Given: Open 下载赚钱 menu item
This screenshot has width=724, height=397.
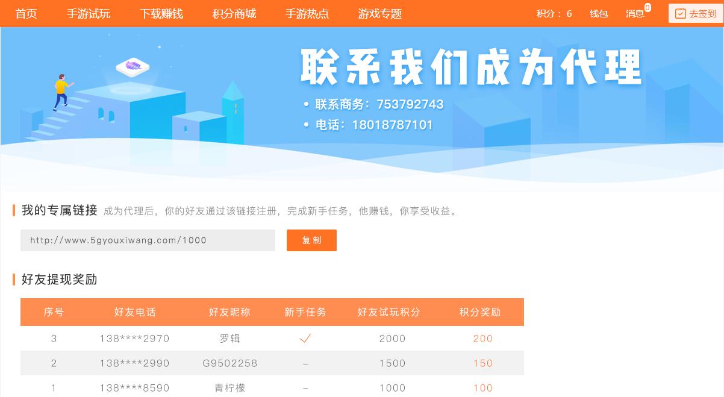Looking at the screenshot, I should click(x=161, y=13).
